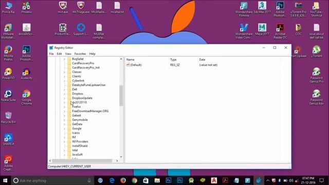
Task: Open the Favorites menu
Action: [80, 54]
